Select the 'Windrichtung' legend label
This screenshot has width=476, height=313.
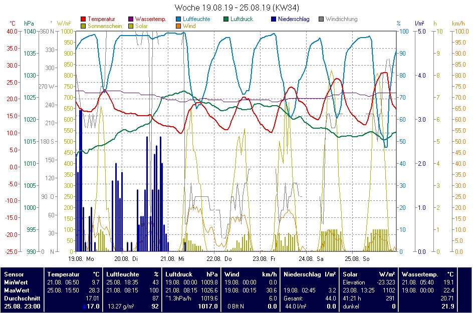tap(342, 19)
